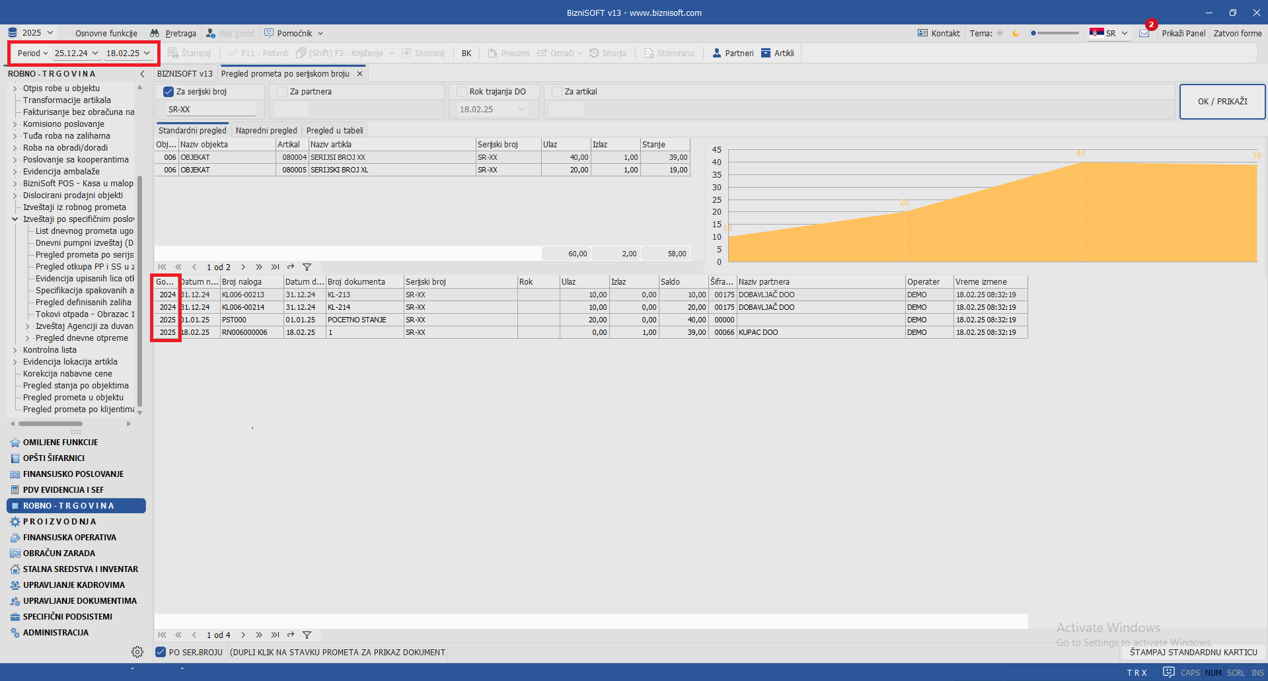Click the serial number SR-XX input field
Image resolution: width=1268 pixels, height=681 pixels.
(211, 110)
